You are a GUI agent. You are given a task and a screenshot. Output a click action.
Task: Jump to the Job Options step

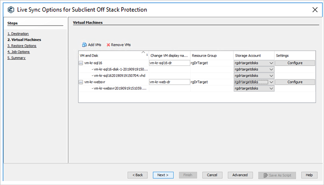click(x=18, y=52)
